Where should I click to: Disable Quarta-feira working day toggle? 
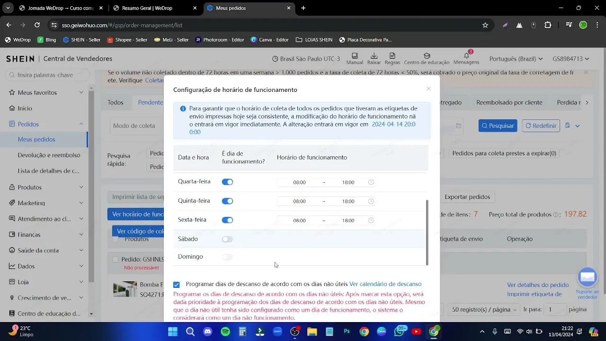[227, 182]
